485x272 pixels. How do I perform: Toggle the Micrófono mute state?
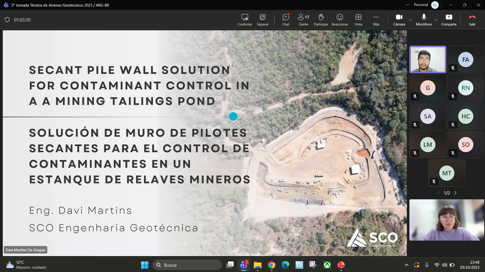[424, 20]
